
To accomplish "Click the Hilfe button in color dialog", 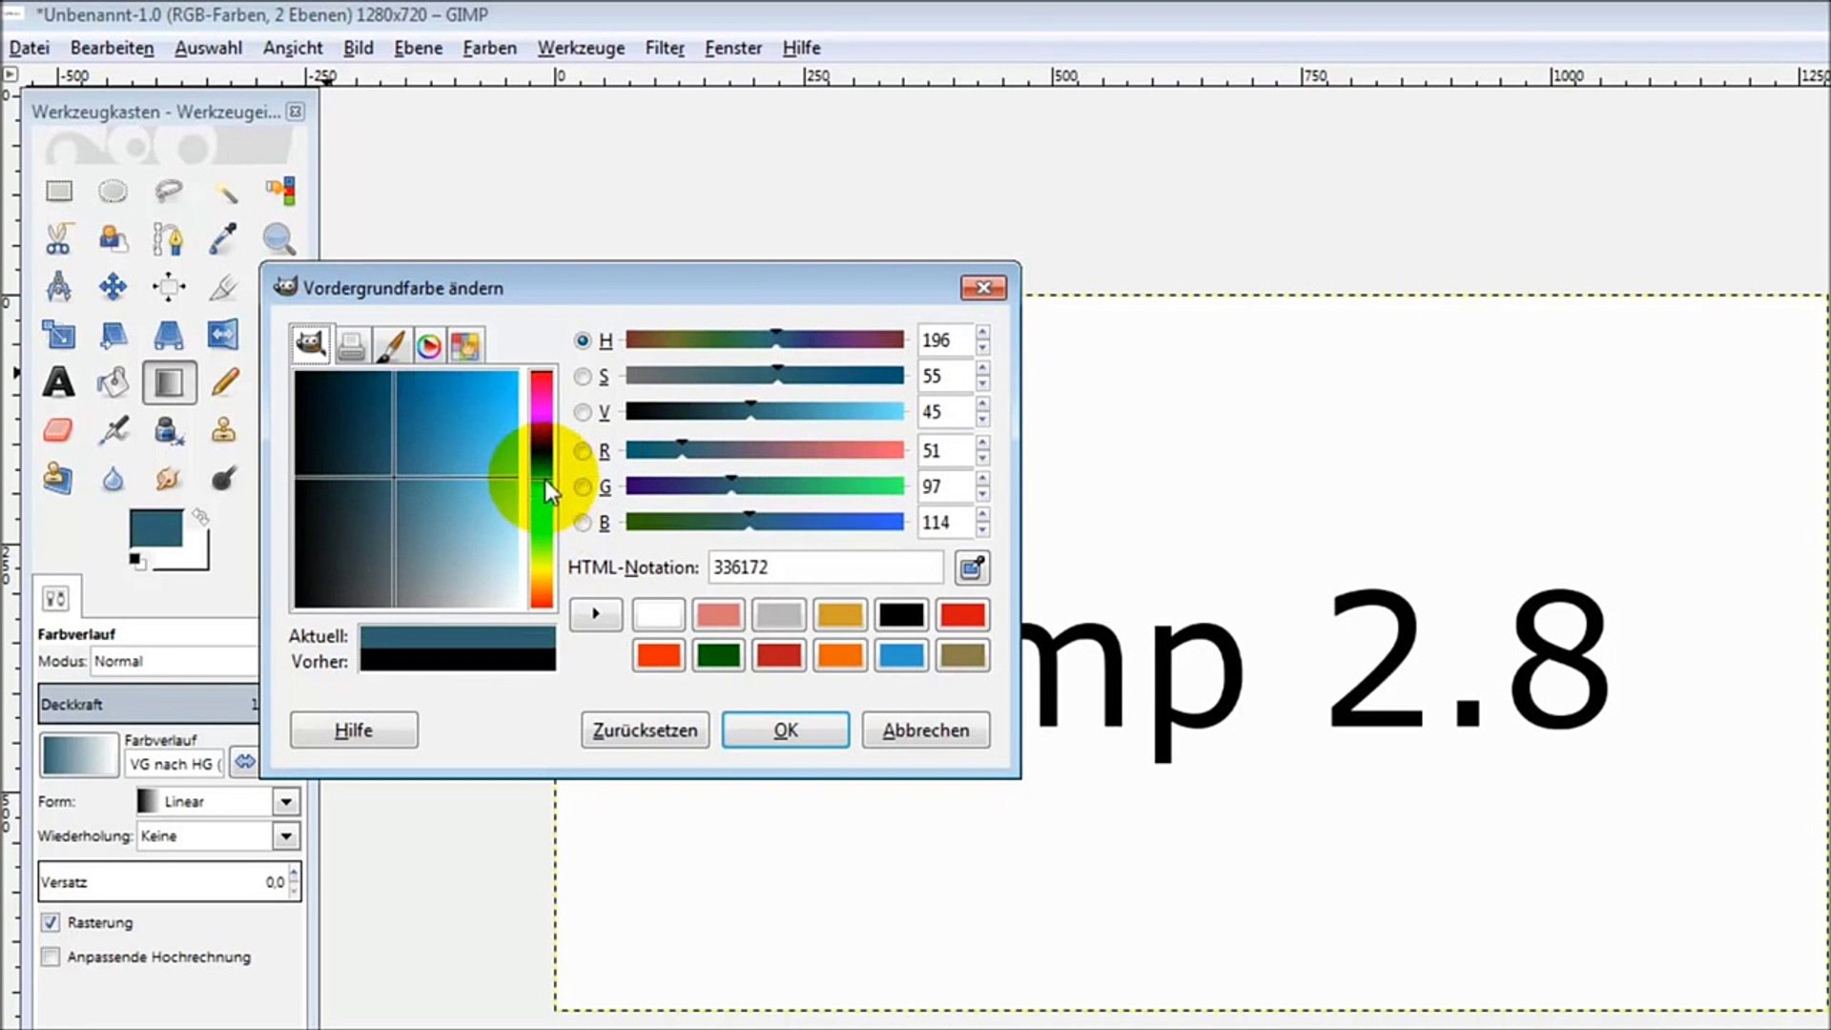I will pos(354,731).
